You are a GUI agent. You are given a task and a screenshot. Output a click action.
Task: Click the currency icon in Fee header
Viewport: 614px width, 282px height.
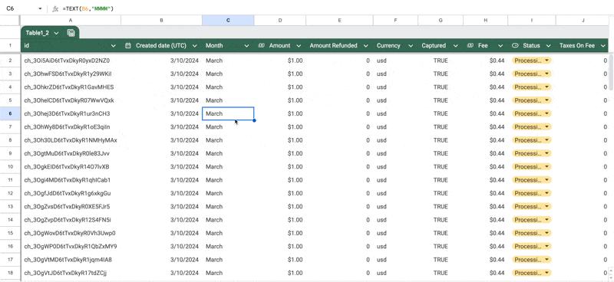[x=470, y=46]
